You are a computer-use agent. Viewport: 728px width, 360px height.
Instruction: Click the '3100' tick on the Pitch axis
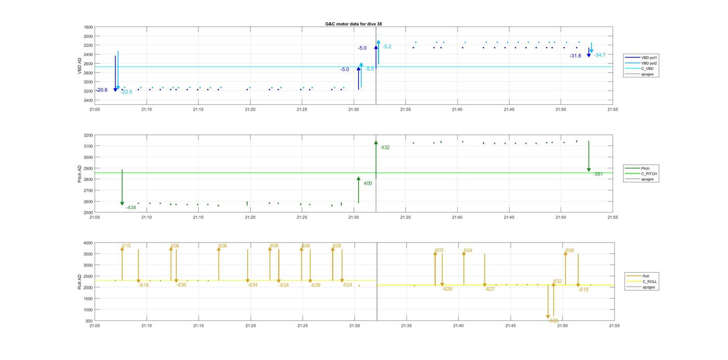coord(88,146)
